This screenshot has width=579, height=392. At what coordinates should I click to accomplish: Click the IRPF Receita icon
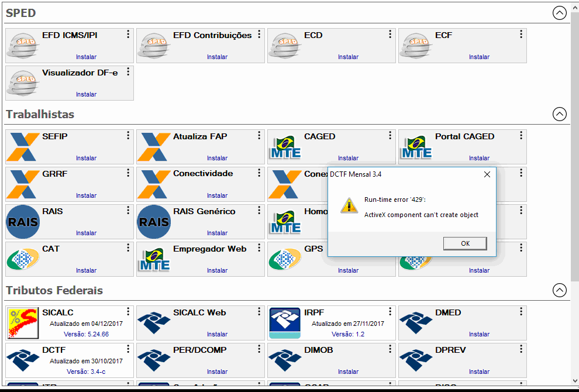click(285, 323)
